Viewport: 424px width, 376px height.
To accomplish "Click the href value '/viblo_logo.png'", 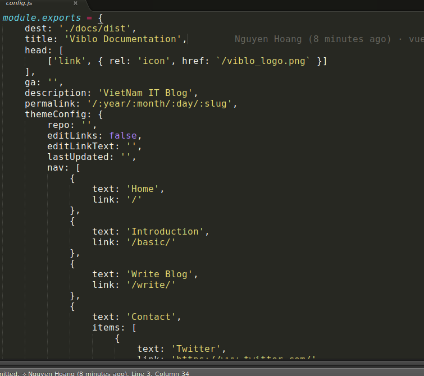I will [x=263, y=61].
